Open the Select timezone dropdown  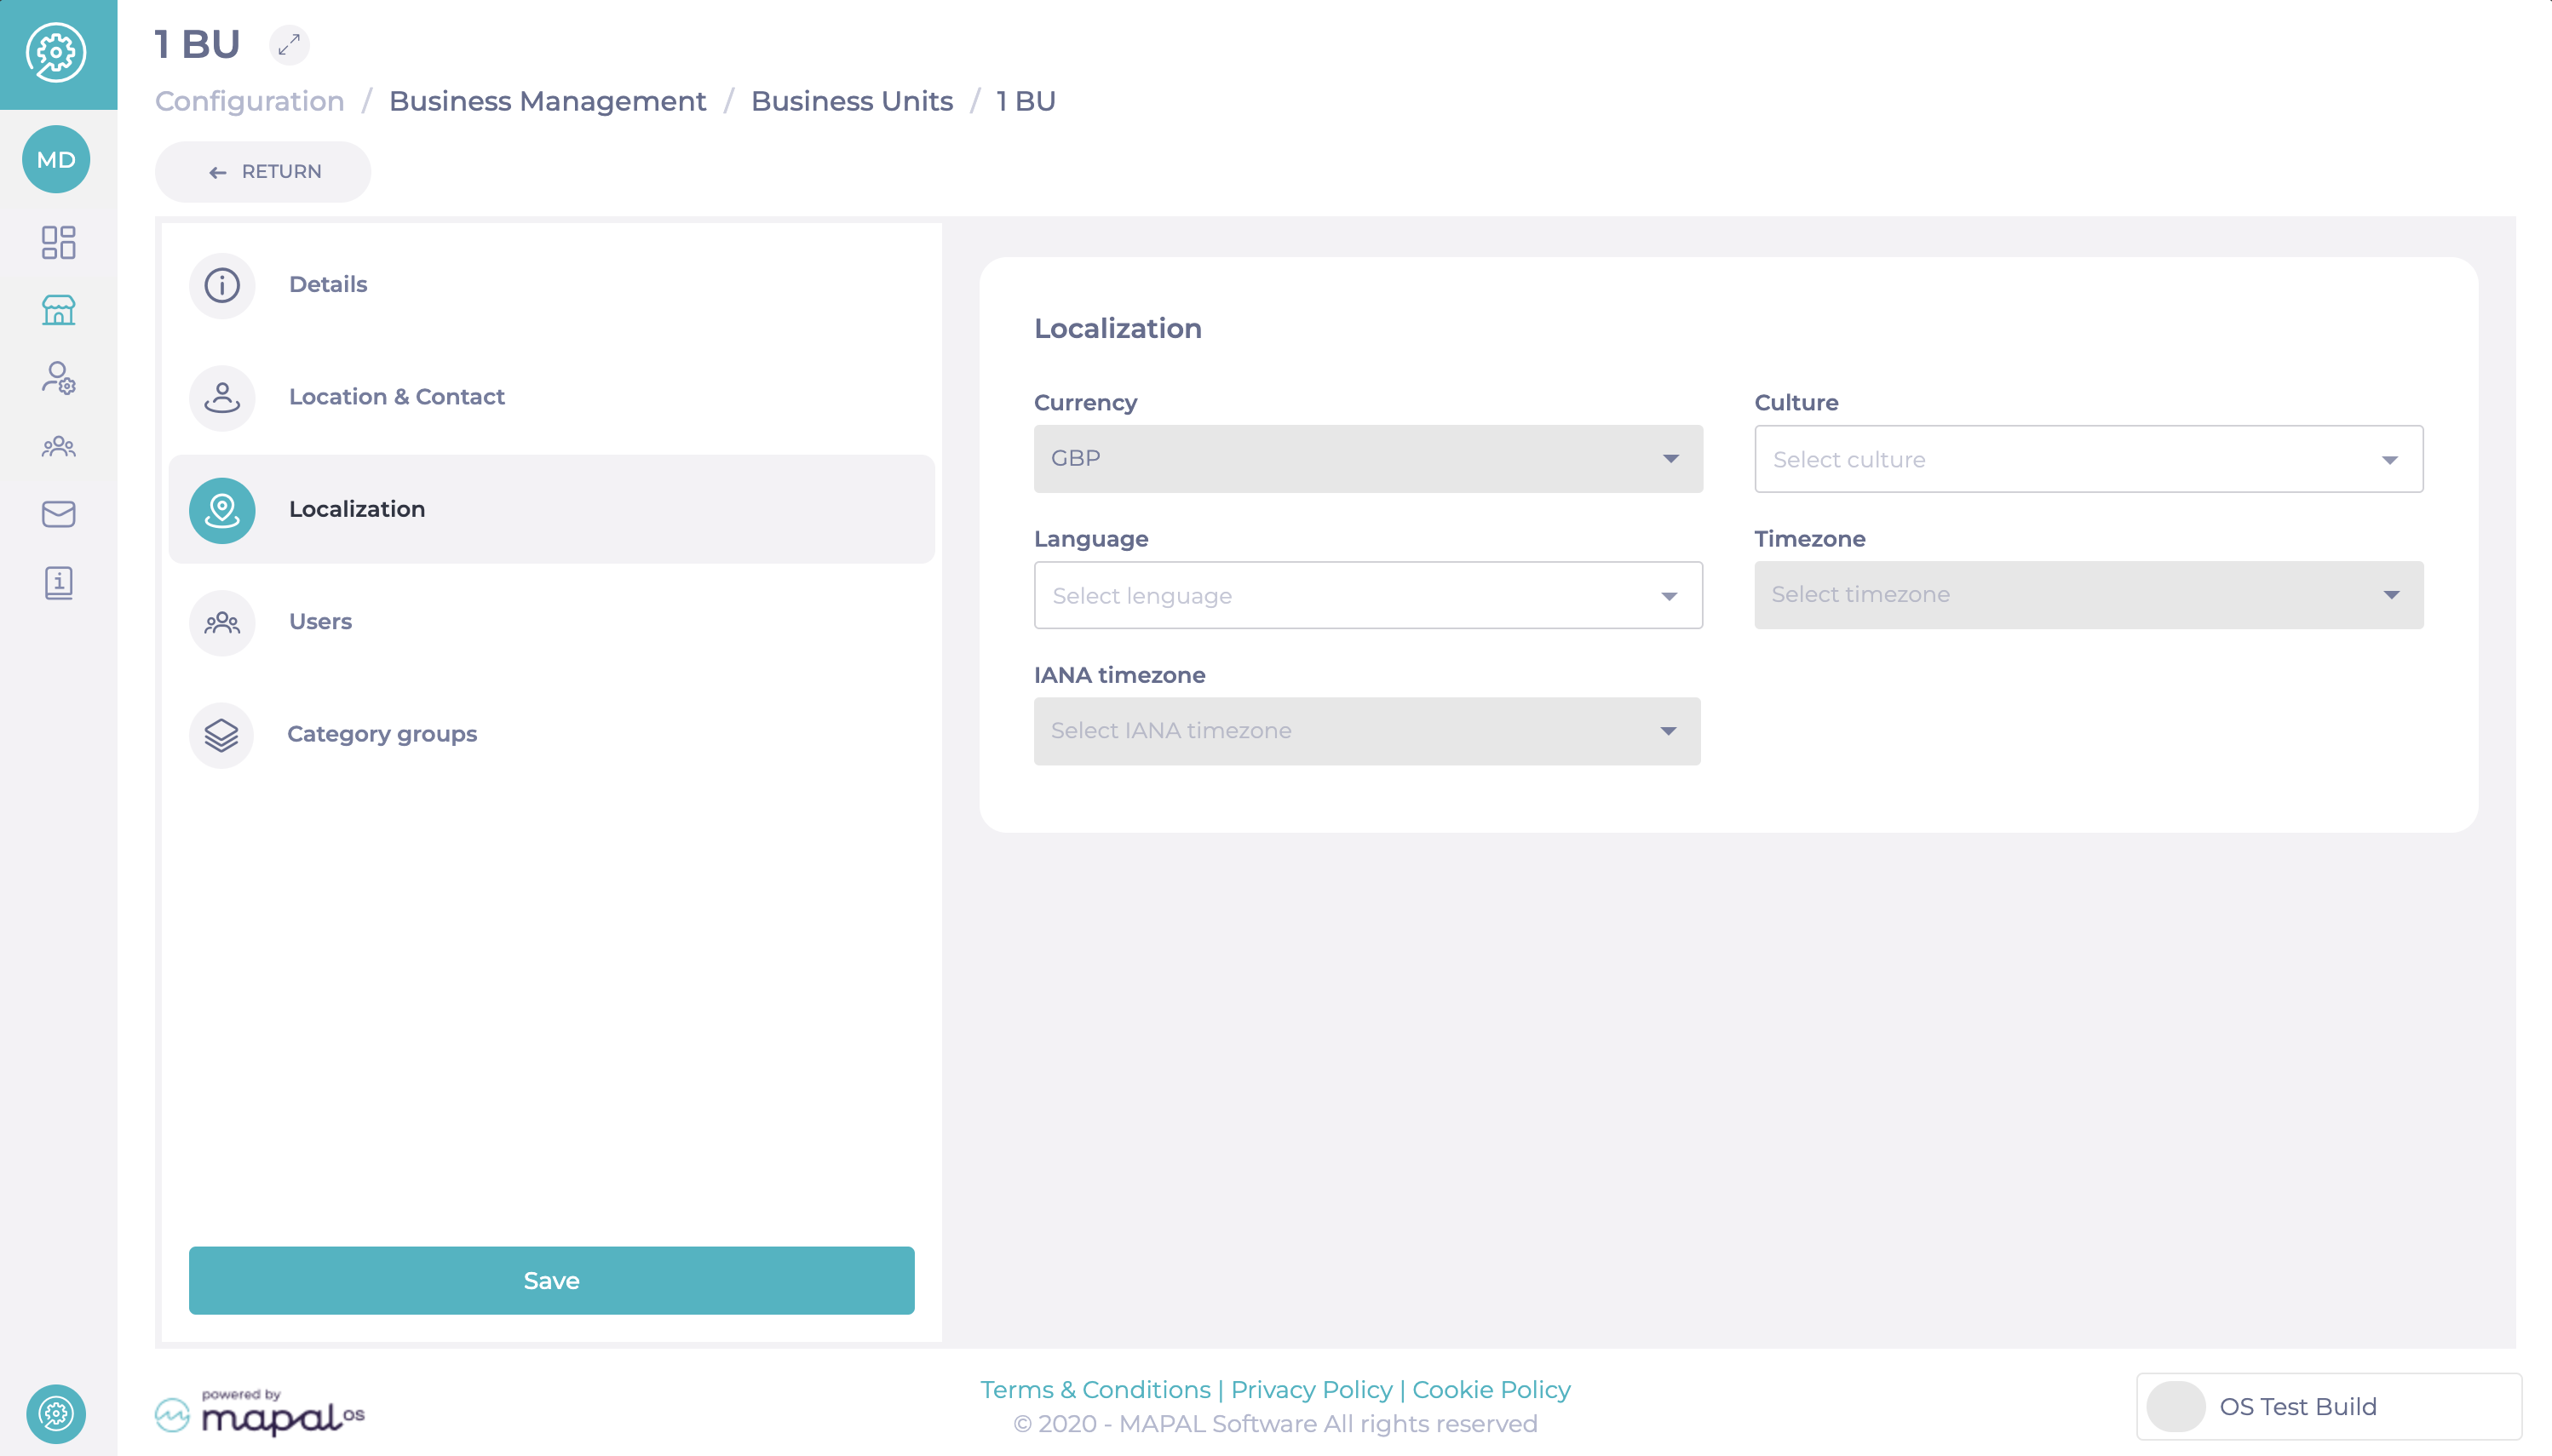[x=2088, y=595]
